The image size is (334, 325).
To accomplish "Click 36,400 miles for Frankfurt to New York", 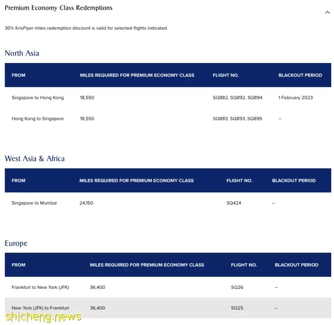I will (x=97, y=287).
